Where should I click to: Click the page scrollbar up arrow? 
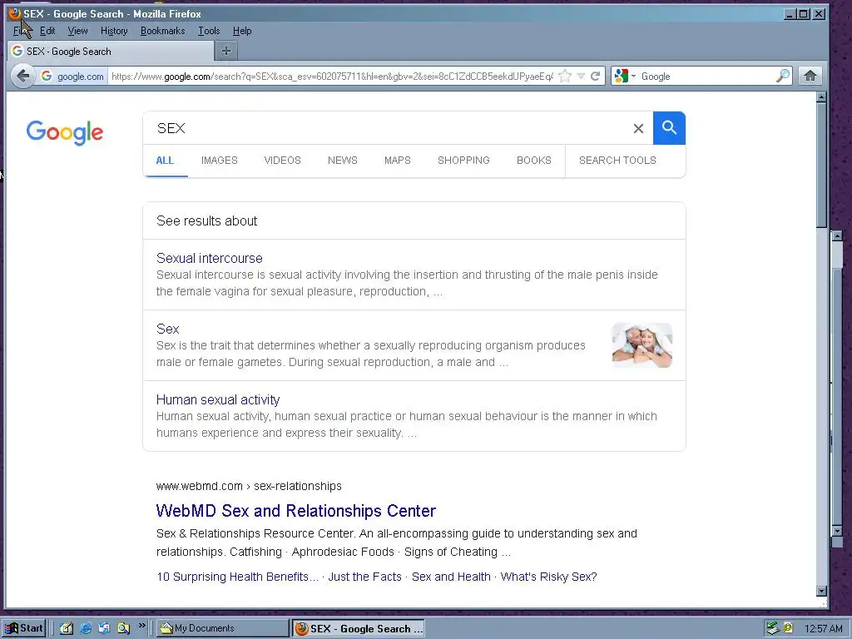pos(821,97)
